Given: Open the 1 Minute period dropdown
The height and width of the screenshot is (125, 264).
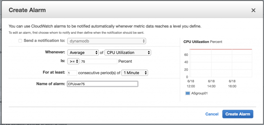Looking at the screenshot, I should 135,73.
